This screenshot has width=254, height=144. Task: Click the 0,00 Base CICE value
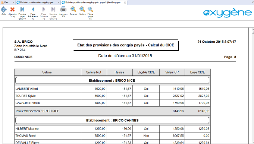(x=206, y=135)
